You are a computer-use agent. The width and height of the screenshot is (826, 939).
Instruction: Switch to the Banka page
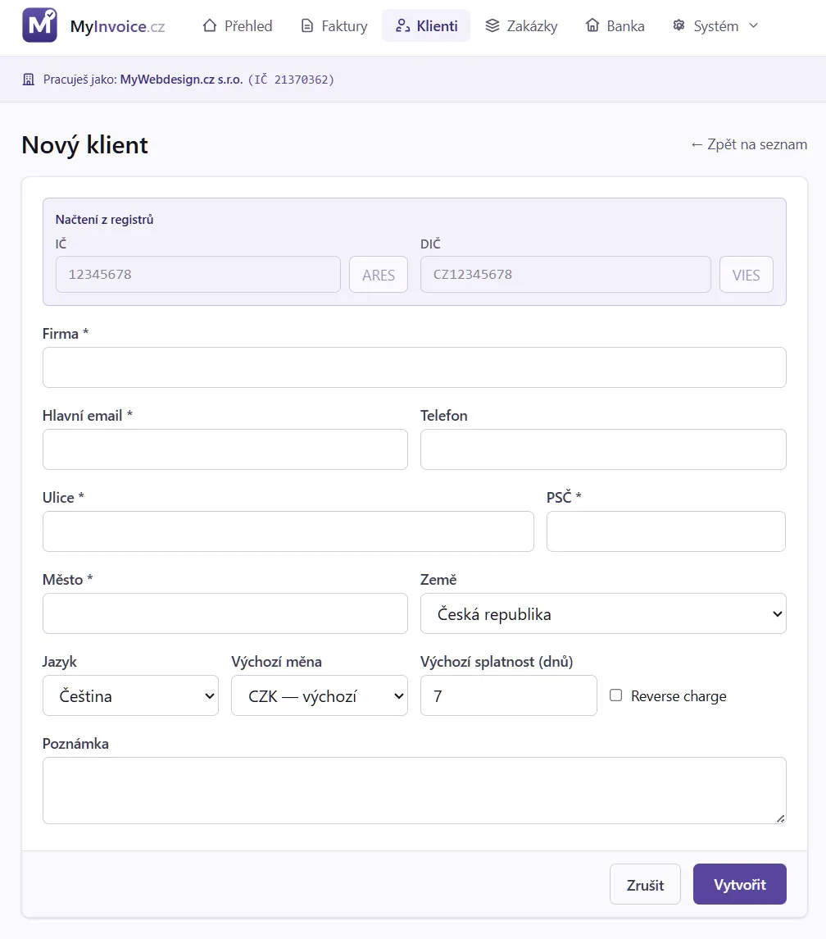(x=615, y=25)
